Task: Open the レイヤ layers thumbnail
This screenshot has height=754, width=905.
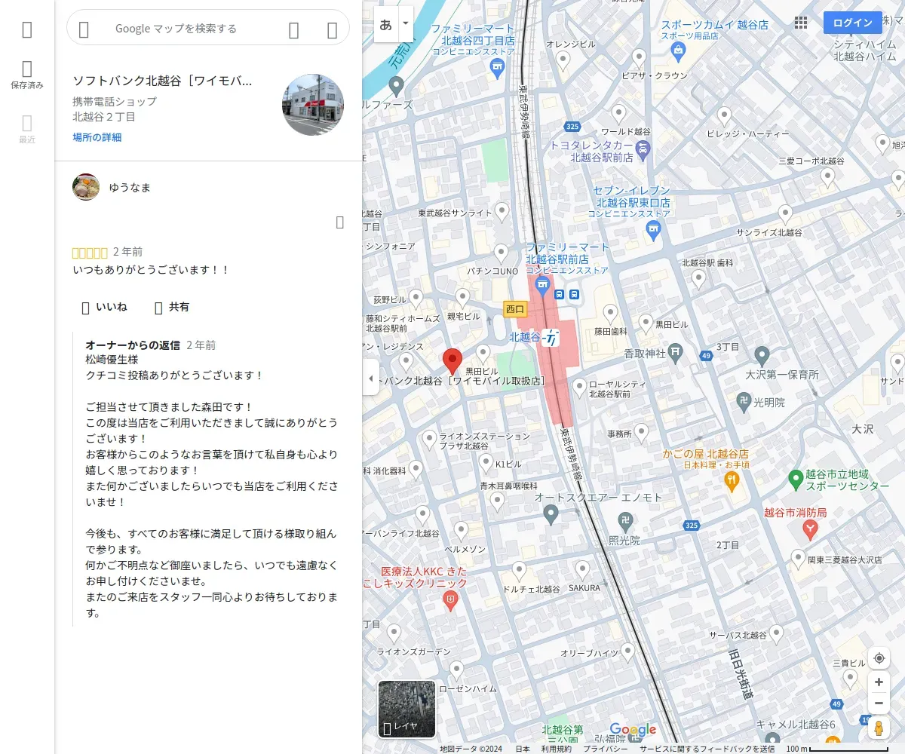Action: [x=406, y=709]
